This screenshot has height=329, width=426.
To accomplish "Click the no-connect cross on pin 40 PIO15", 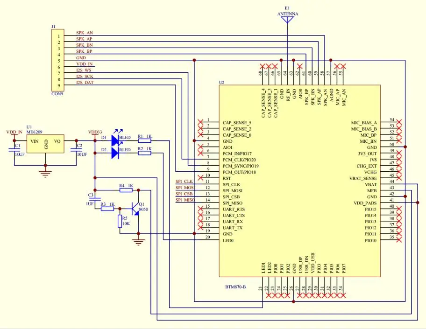I will click(399, 209).
